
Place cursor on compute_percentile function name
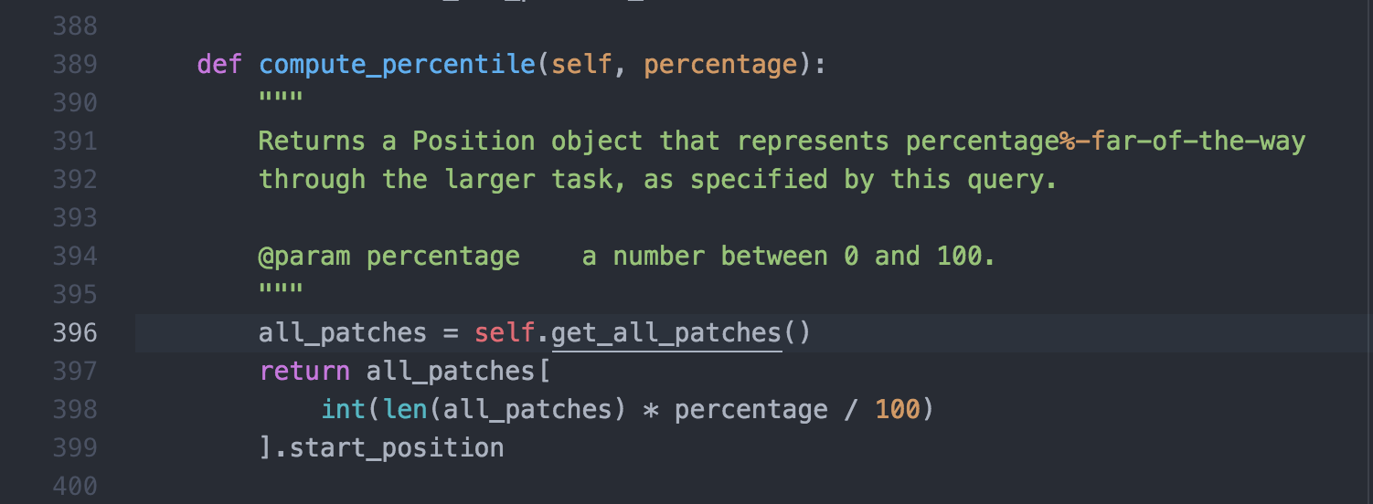click(397, 66)
